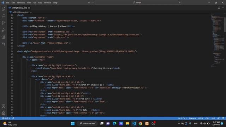Open the Explorer view in activity bar
This screenshot has height=127, width=226.
pos(4,8)
